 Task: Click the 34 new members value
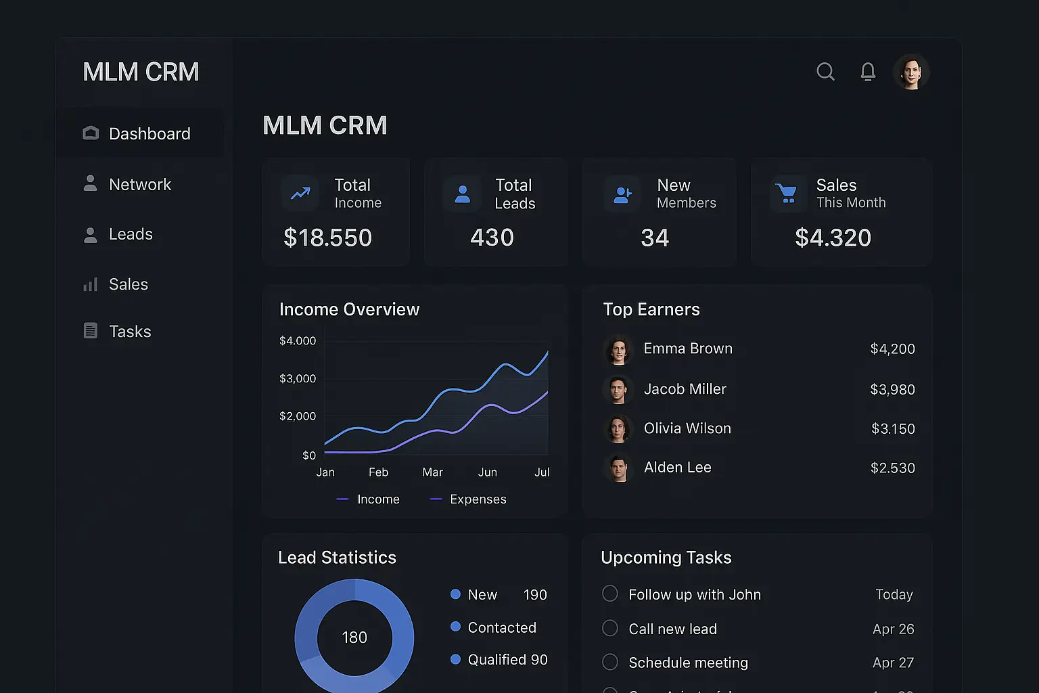coord(655,238)
